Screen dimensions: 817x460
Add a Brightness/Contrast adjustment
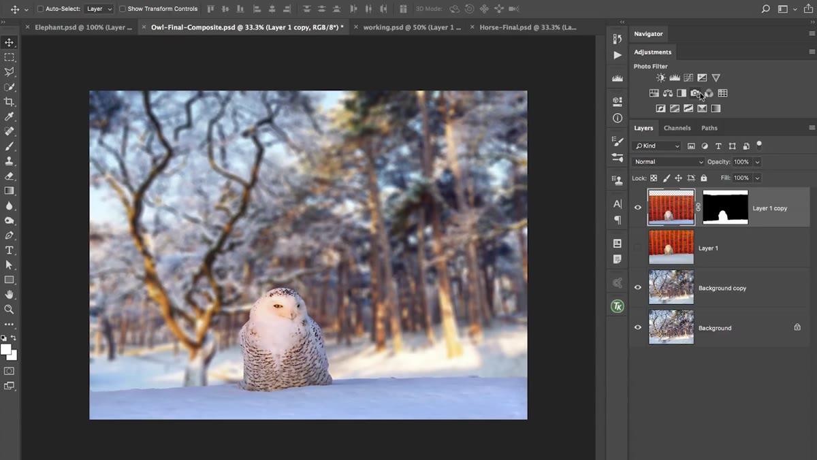pyautogui.click(x=660, y=78)
